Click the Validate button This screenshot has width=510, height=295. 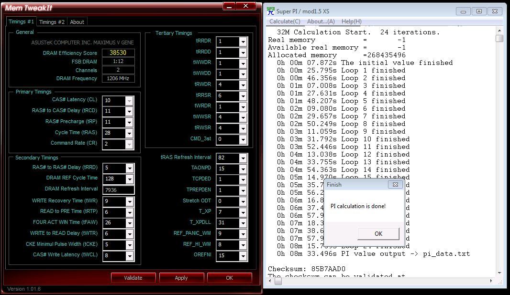point(133,278)
